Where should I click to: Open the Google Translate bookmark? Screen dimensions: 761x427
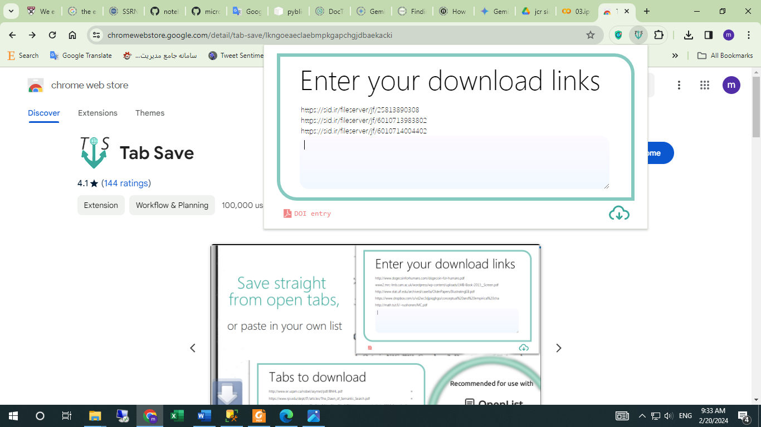click(x=81, y=56)
